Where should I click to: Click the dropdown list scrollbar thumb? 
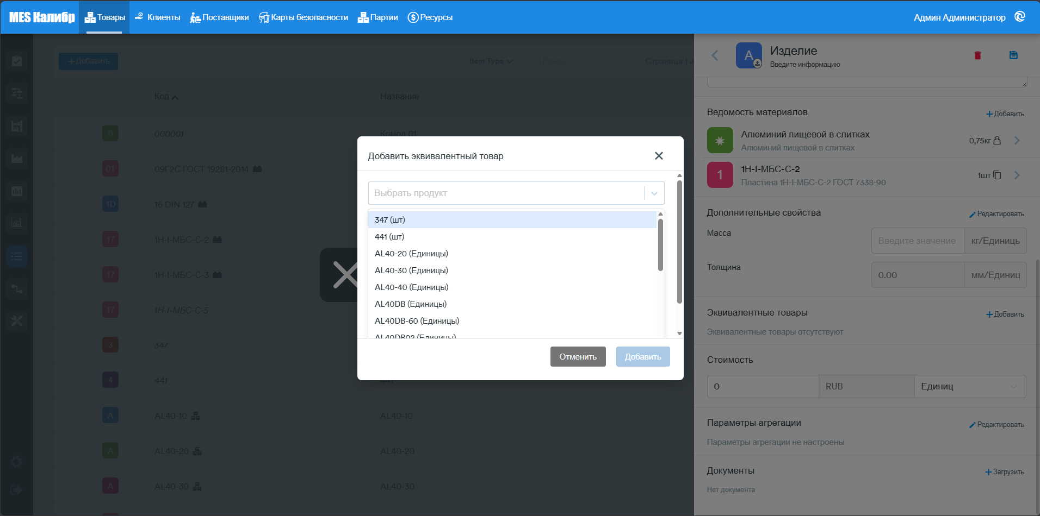tap(660, 244)
